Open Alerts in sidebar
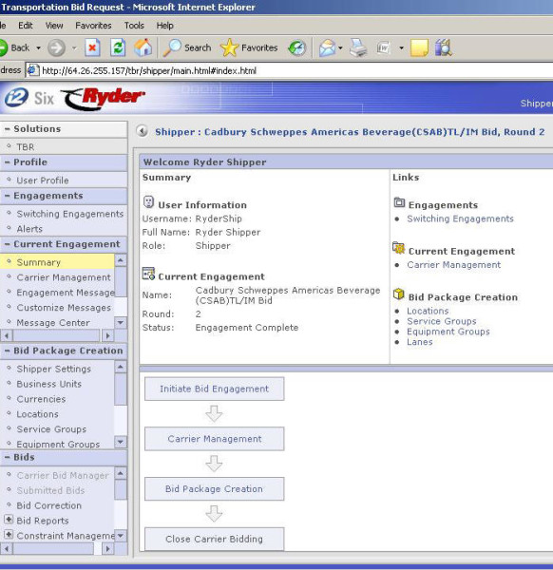Screen dimensions: 553x570 pyautogui.click(x=29, y=229)
